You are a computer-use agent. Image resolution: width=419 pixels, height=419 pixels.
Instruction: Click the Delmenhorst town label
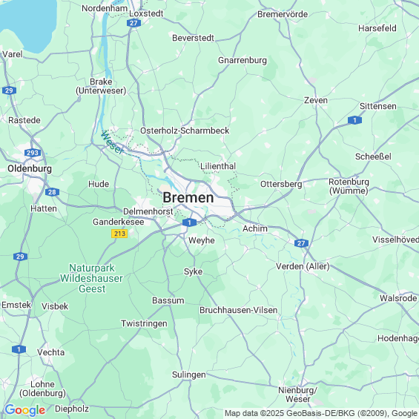click(x=148, y=211)
